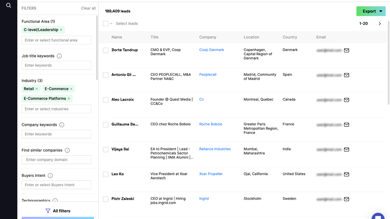390x219 pixels.
Task: Click the email envelope icon for Dorte Tandrup
Action: [346, 50]
